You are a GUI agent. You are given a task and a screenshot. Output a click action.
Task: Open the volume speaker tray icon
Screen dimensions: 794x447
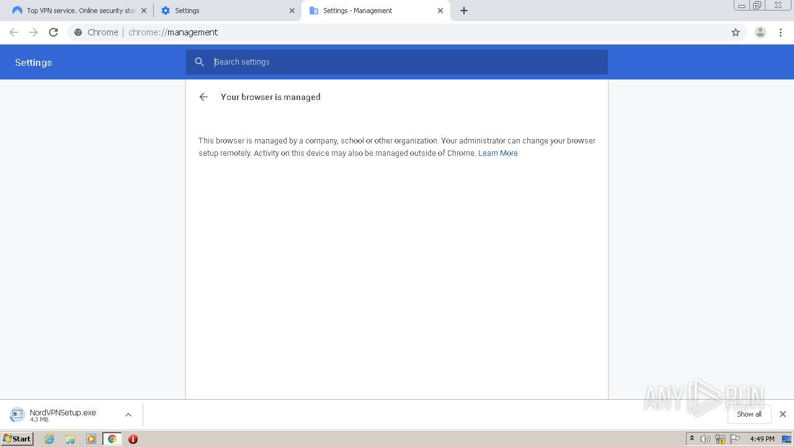[705, 439]
